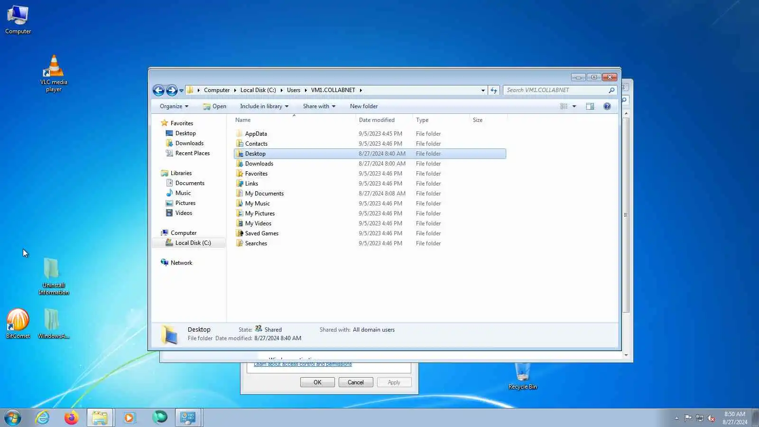This screenshot has width=759, height=427.
Task: Select Local Disk (C:) in the navigation pane
Action: [188, 243]
